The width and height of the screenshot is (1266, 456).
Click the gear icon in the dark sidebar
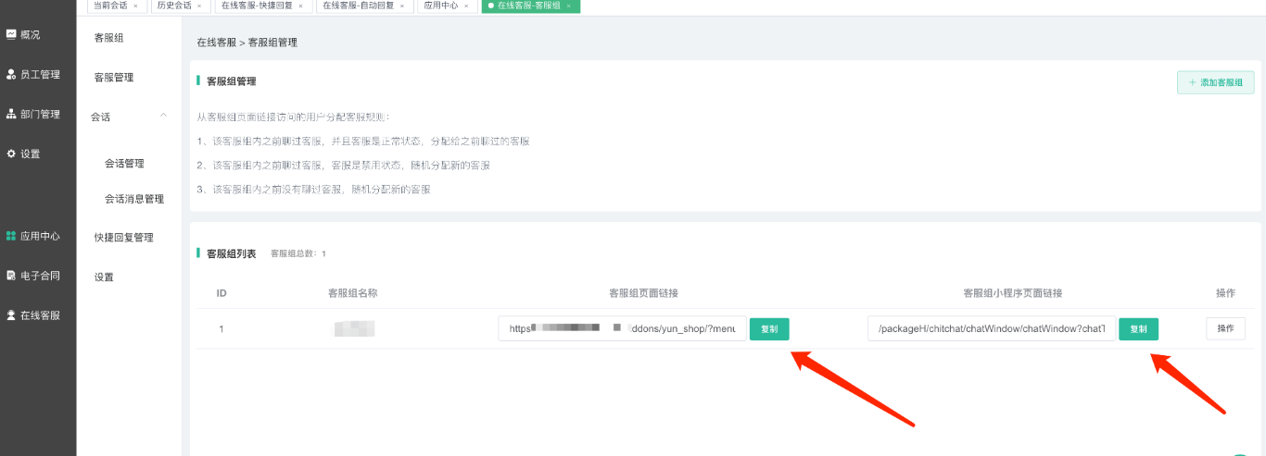point(11,154)
